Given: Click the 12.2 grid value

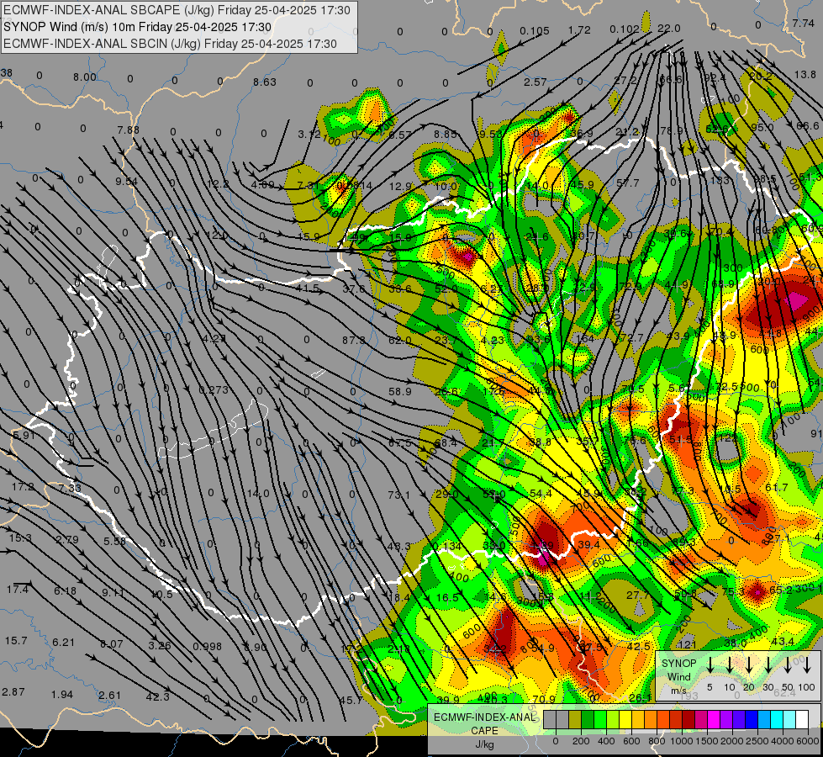Looking at the screenshot, I should 218,184.
